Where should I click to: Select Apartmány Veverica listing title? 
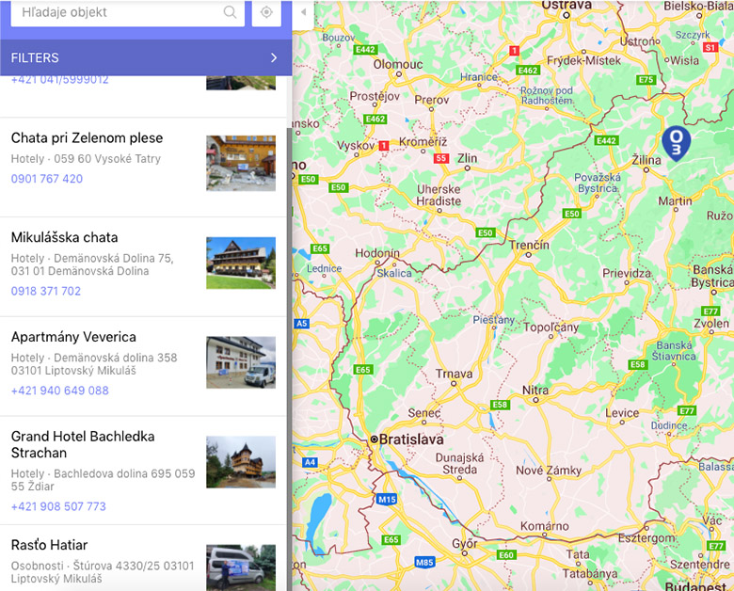73,337
